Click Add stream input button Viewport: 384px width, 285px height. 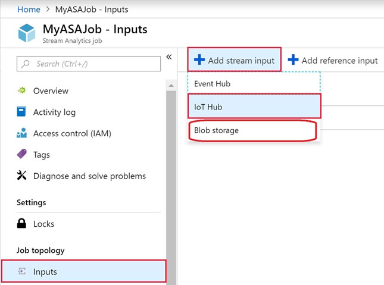(235, 59)
